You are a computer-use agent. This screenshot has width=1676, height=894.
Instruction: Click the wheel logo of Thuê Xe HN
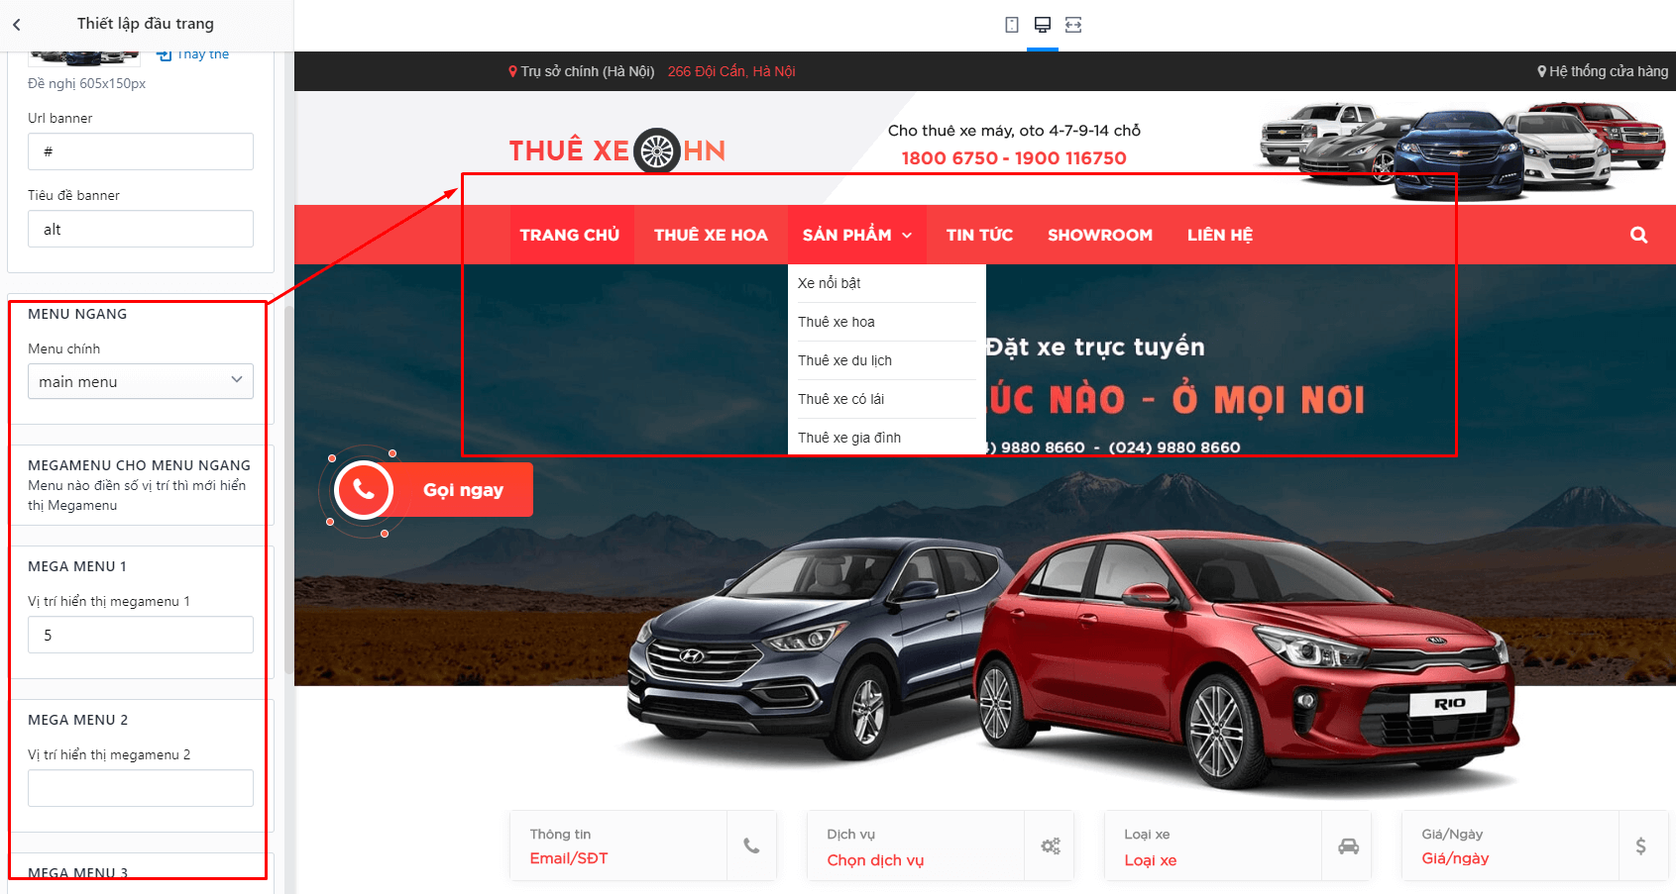pyautogui.click(x=656, y=151)
